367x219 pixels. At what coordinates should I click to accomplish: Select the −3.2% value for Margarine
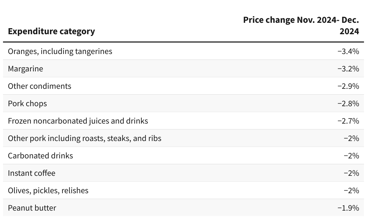(x=348, y=69)
